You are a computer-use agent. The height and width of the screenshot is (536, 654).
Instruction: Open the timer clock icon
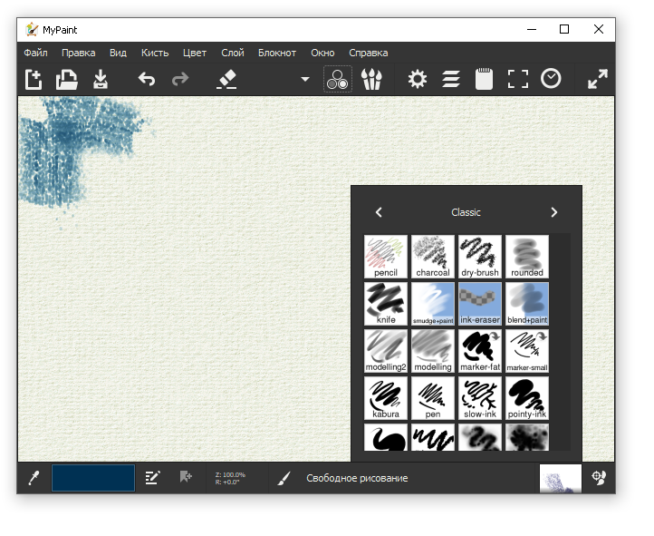551,79
